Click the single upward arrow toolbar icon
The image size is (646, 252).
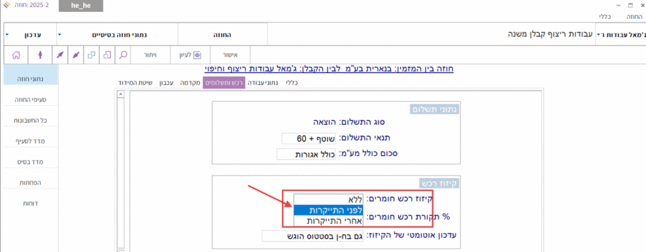pyautogui.click(x=41, y=55)
